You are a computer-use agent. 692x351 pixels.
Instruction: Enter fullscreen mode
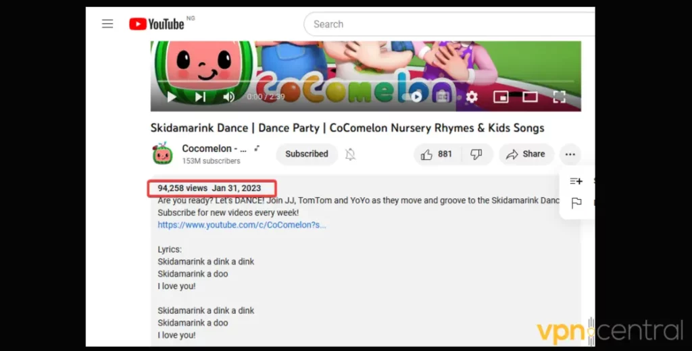coord(559,97)
